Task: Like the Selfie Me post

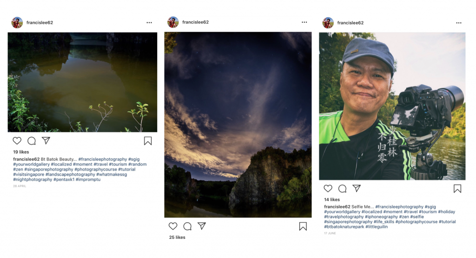Action: (328, 188)
